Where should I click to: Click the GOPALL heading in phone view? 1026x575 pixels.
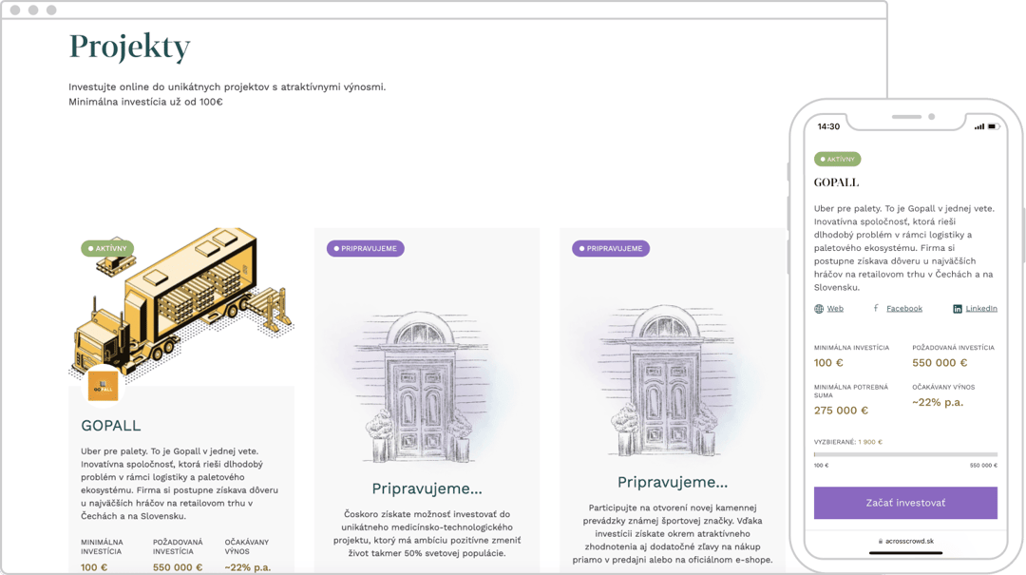click(x=836, y=182)
